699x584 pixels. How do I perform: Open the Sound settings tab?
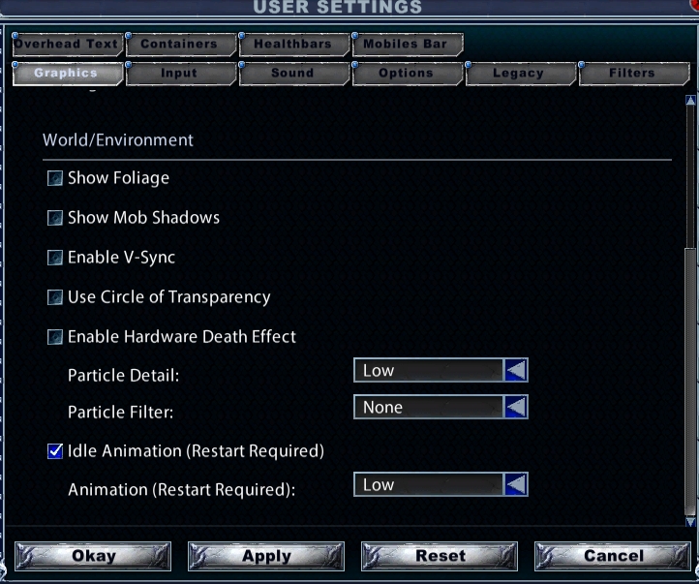[x=294, y=73]
